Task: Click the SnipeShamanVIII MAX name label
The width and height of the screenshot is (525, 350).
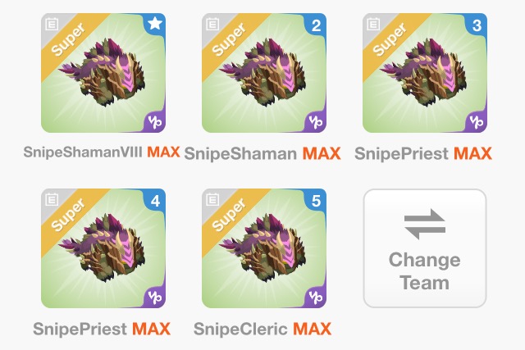Action: [102, 152]
